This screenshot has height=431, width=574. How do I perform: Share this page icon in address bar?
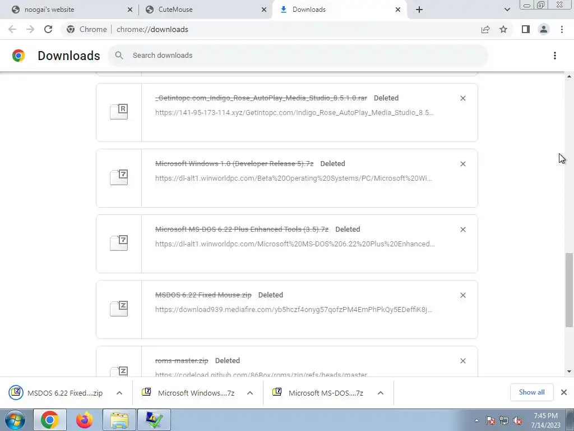tap(485, 29)
